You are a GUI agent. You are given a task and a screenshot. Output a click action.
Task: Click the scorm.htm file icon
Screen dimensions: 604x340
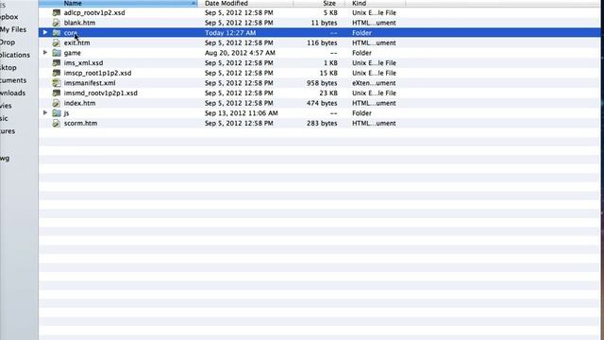point(57,123)
